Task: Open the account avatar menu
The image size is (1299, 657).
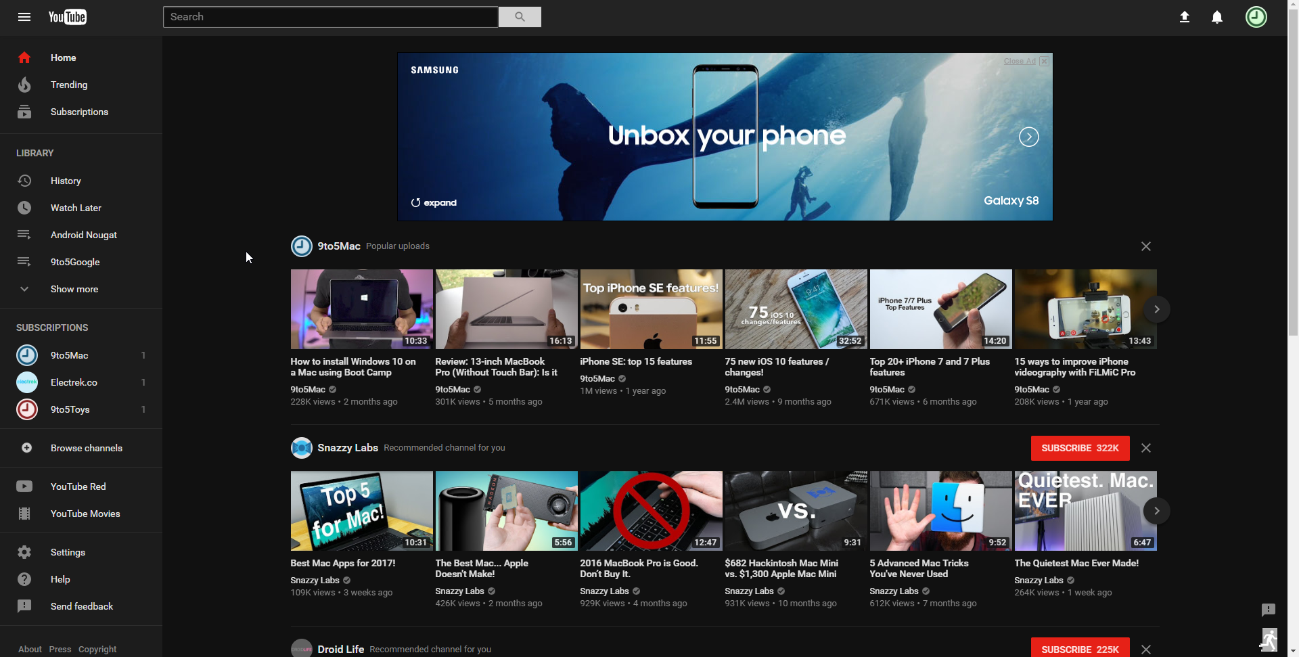Action: 1256,17
